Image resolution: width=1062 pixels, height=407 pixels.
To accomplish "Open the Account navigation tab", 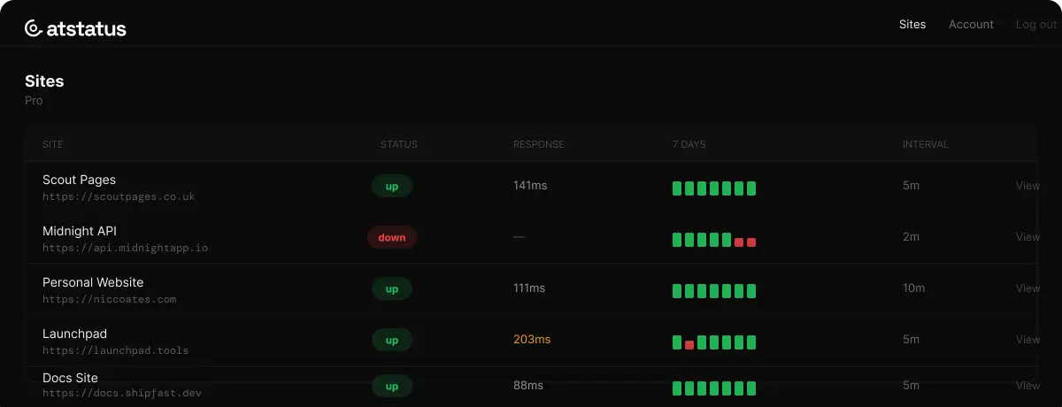I will click(x=971, y=25).
